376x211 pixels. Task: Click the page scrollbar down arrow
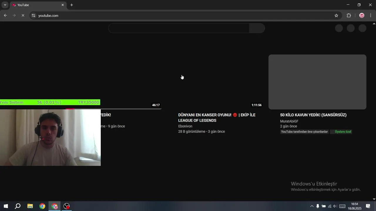coord(374,199)
